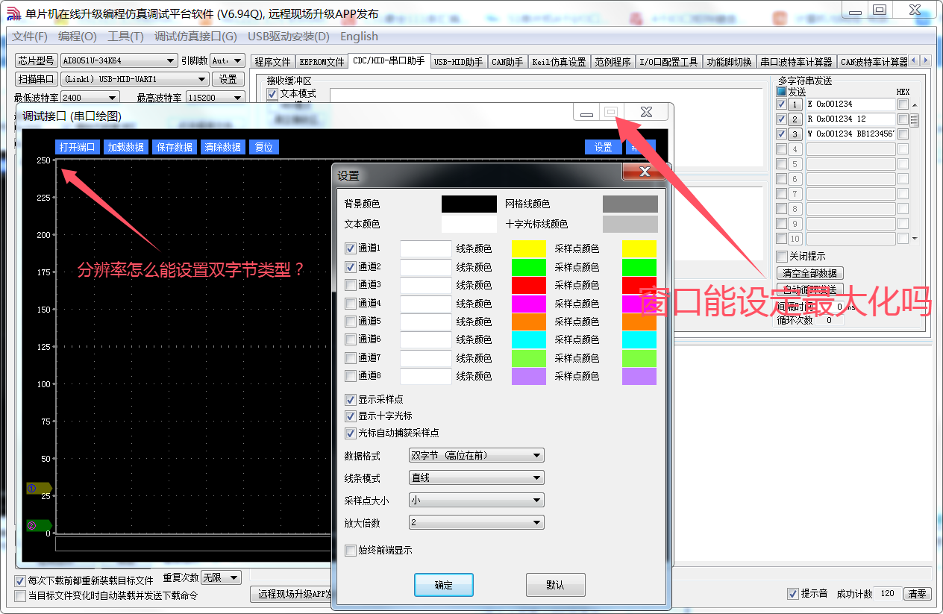The width and height of the screenshot is (943, 614).
Task: Toggle 每次下载前都重新装载目标文件 checkbox
Action: pyautogui.click(x=20, y=581)
